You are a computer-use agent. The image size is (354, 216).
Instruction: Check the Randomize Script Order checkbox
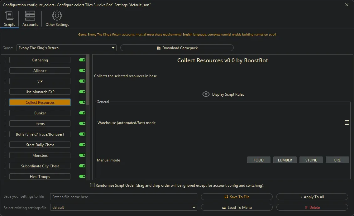coord(92,185)
